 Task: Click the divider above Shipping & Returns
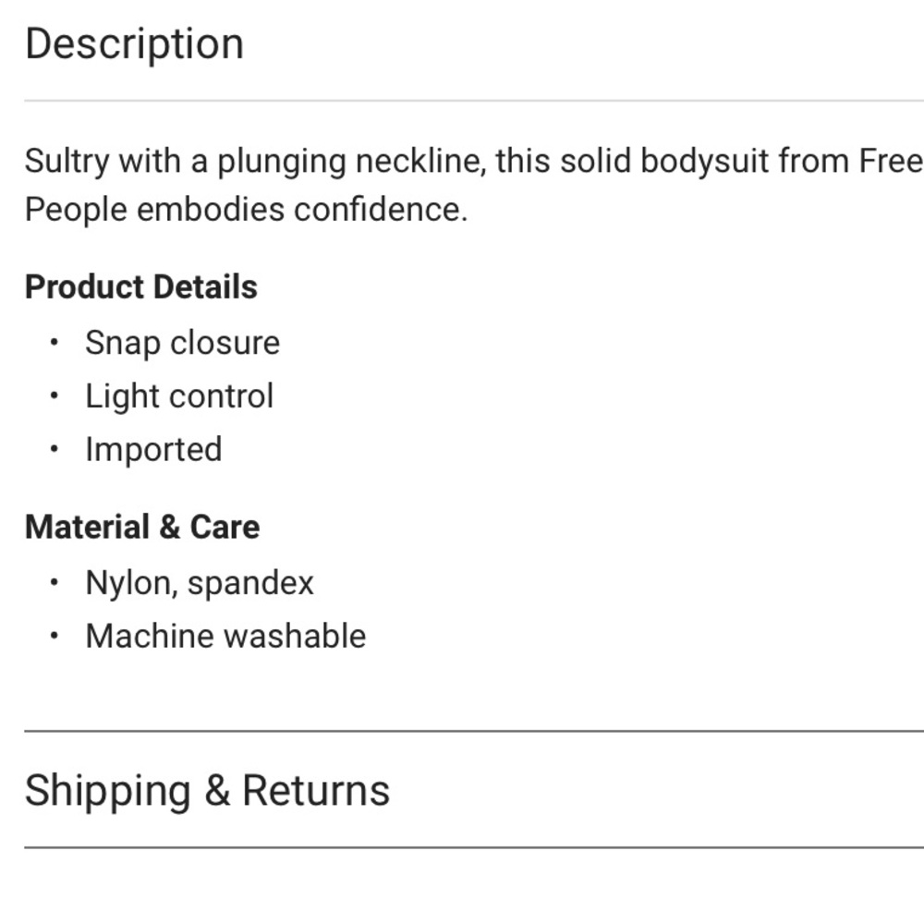point(474,731)
